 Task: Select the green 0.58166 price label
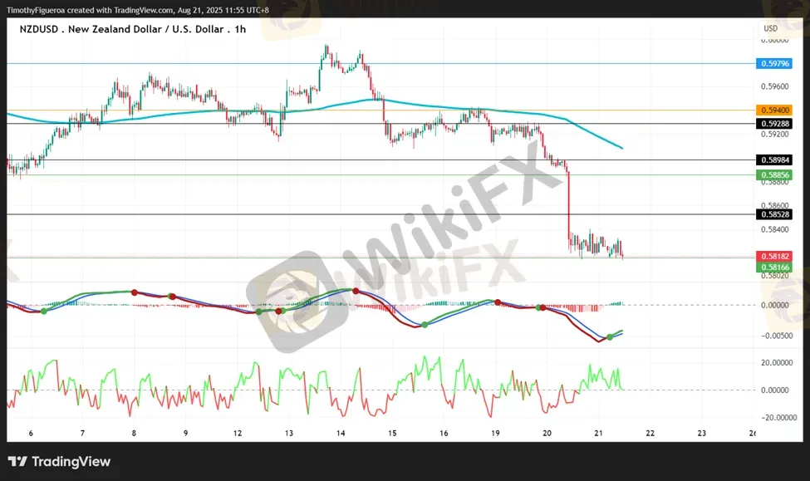coord(774,267)
